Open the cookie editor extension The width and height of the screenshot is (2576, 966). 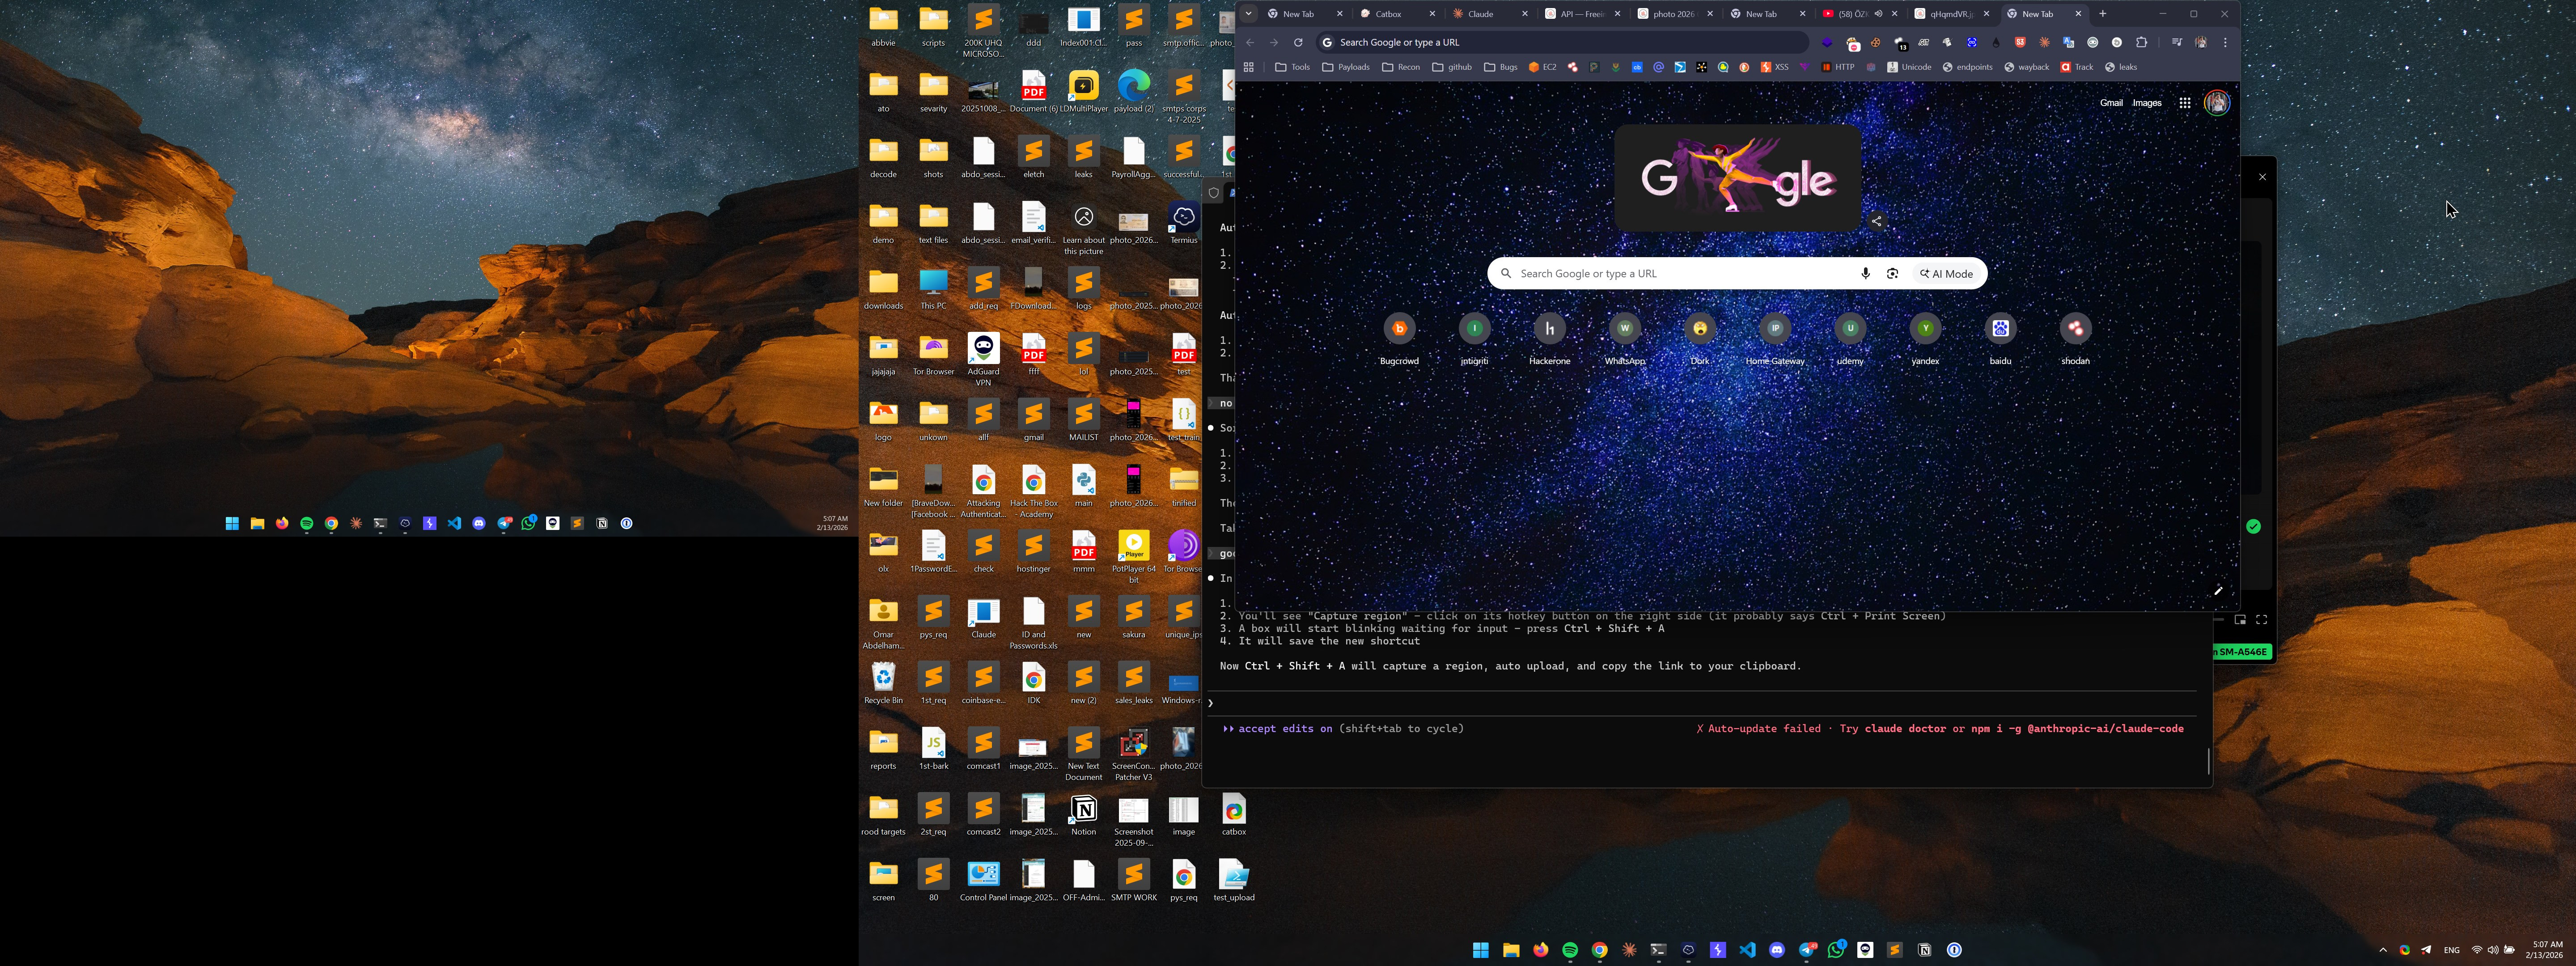(1875, 42)
